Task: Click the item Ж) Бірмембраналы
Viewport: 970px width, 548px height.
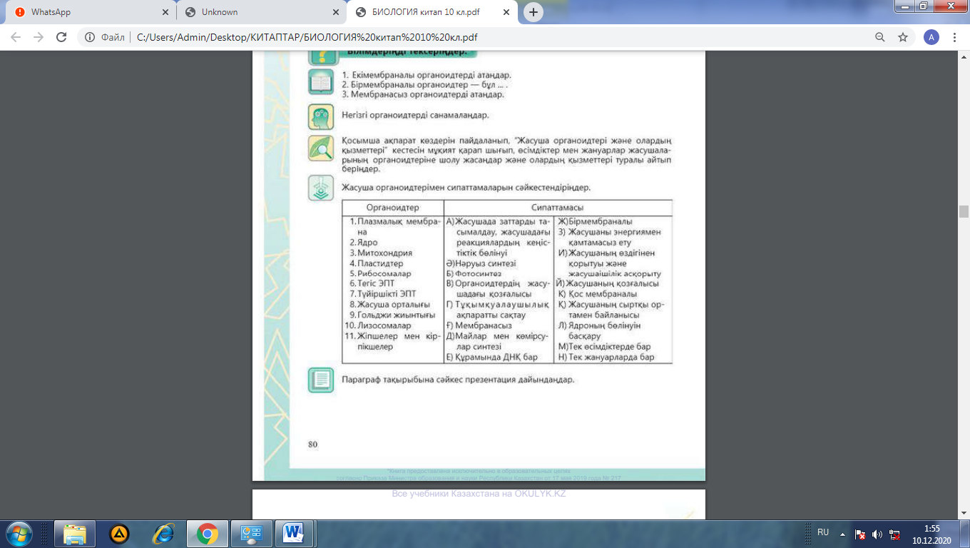Action: [x=596, y=222]
